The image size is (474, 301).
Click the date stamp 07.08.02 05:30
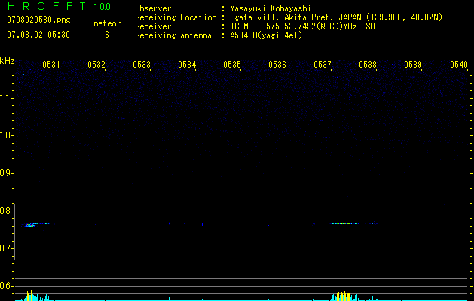point(38,35)
